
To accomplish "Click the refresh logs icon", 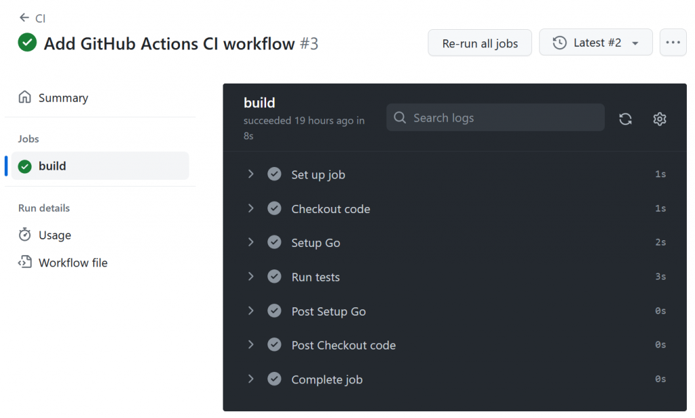I will (625, 119).
